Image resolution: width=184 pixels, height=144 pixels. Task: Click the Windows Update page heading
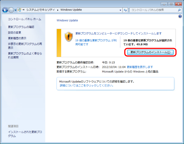67,20
